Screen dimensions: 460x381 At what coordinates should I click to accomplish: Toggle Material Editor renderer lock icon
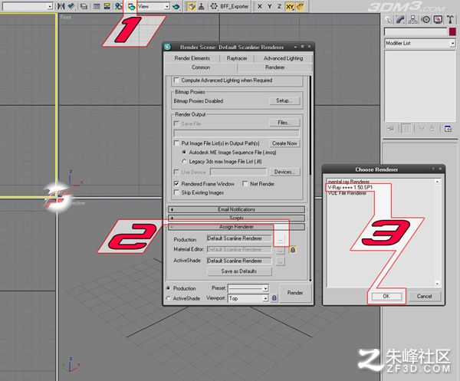click(x=293, y=250)
